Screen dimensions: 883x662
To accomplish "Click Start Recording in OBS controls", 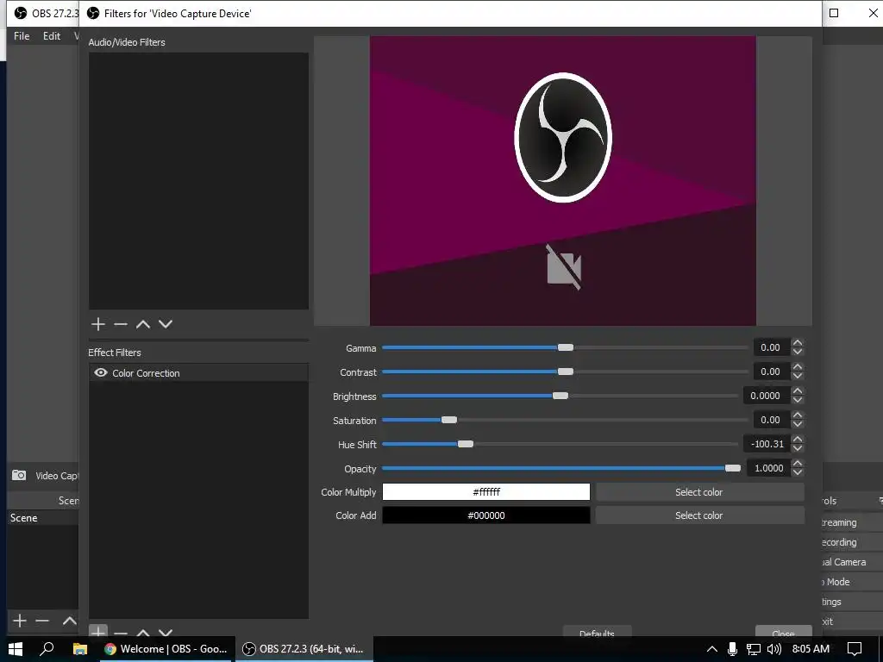I will (852, 542).
